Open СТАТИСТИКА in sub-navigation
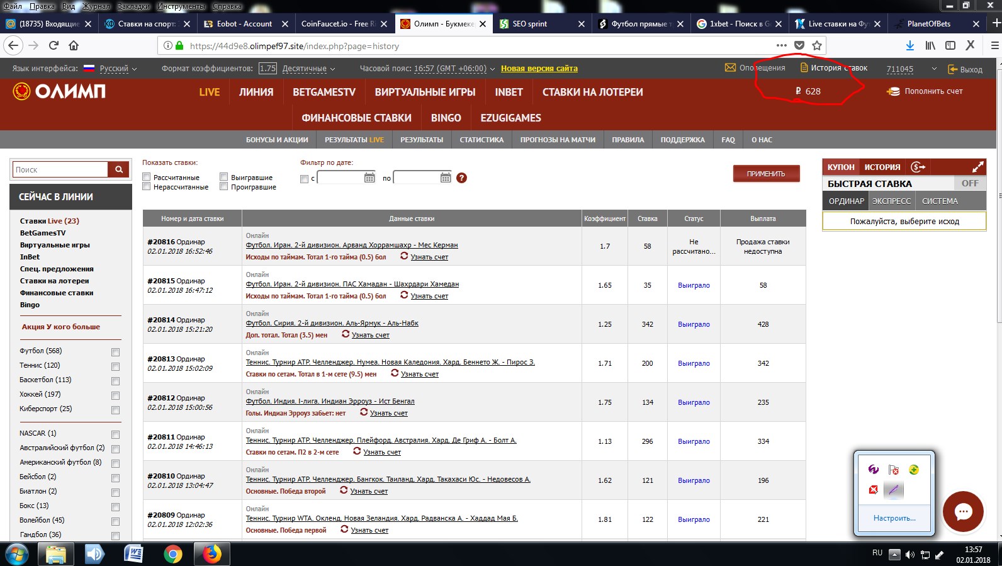 (x=481, y=140)
